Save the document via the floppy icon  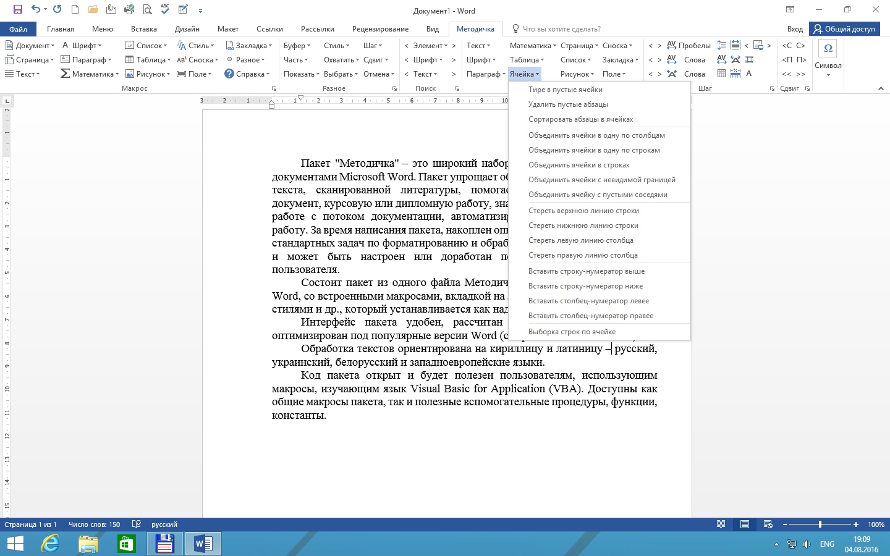[x=17, y=10]
